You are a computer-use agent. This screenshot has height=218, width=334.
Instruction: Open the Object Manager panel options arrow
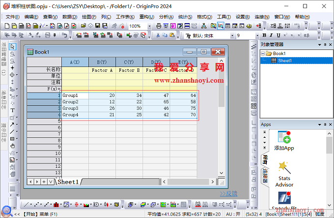point(320,45)
